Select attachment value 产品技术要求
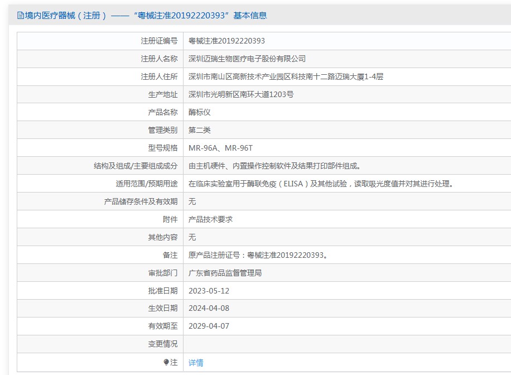This screenshot has width=511, height=375. 210,219
